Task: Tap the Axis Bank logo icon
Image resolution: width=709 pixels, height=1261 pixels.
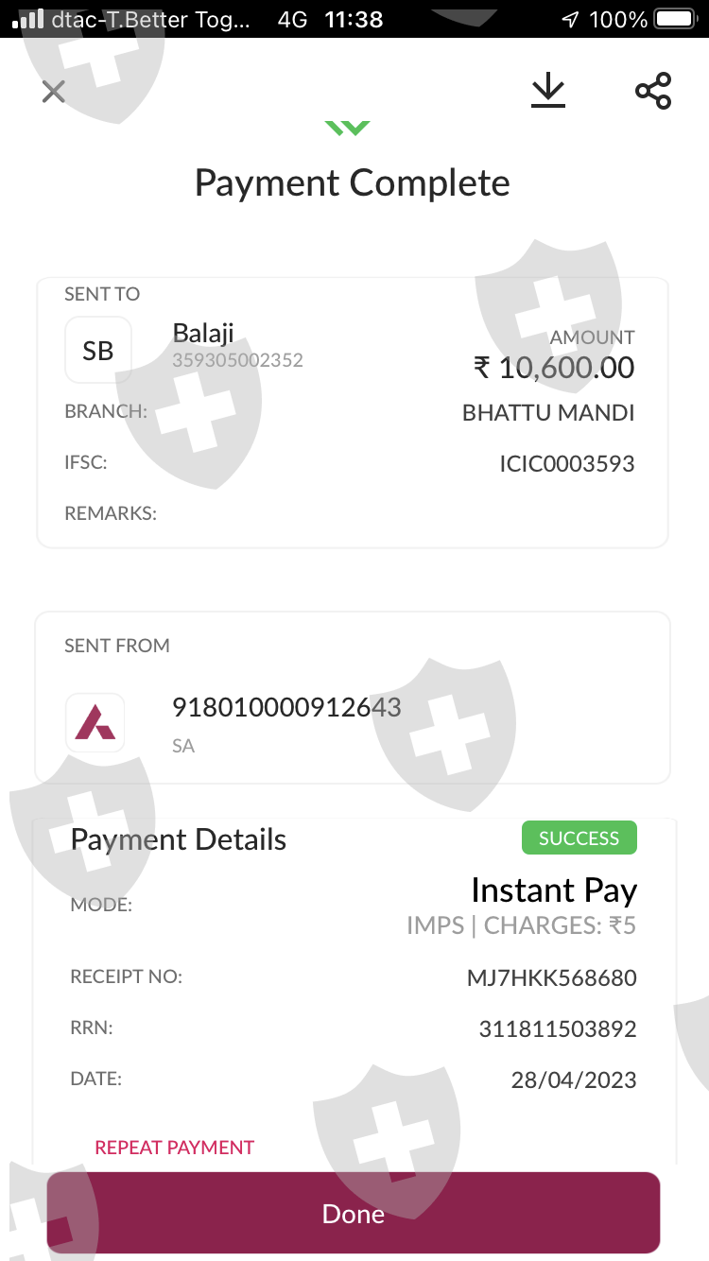Action: tap(95, 723)
